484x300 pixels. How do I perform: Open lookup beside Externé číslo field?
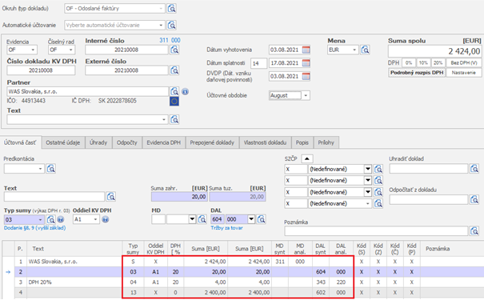[x=174, y=70]
